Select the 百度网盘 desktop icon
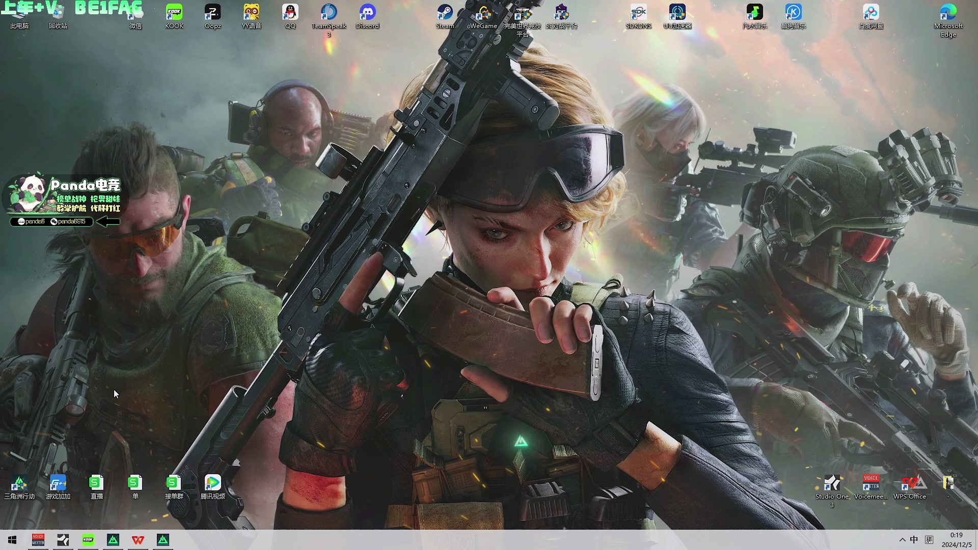This screenshot has height=550, width=978. point(871,16)
